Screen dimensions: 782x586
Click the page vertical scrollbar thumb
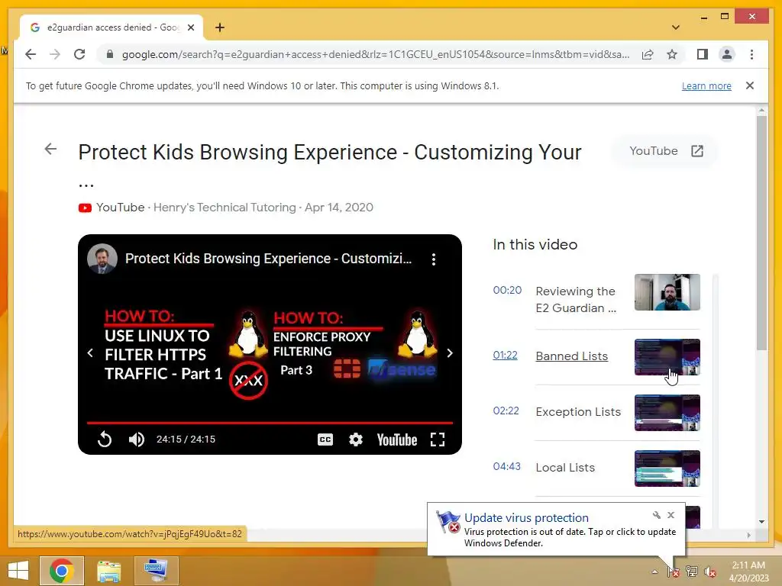(761, 233)
